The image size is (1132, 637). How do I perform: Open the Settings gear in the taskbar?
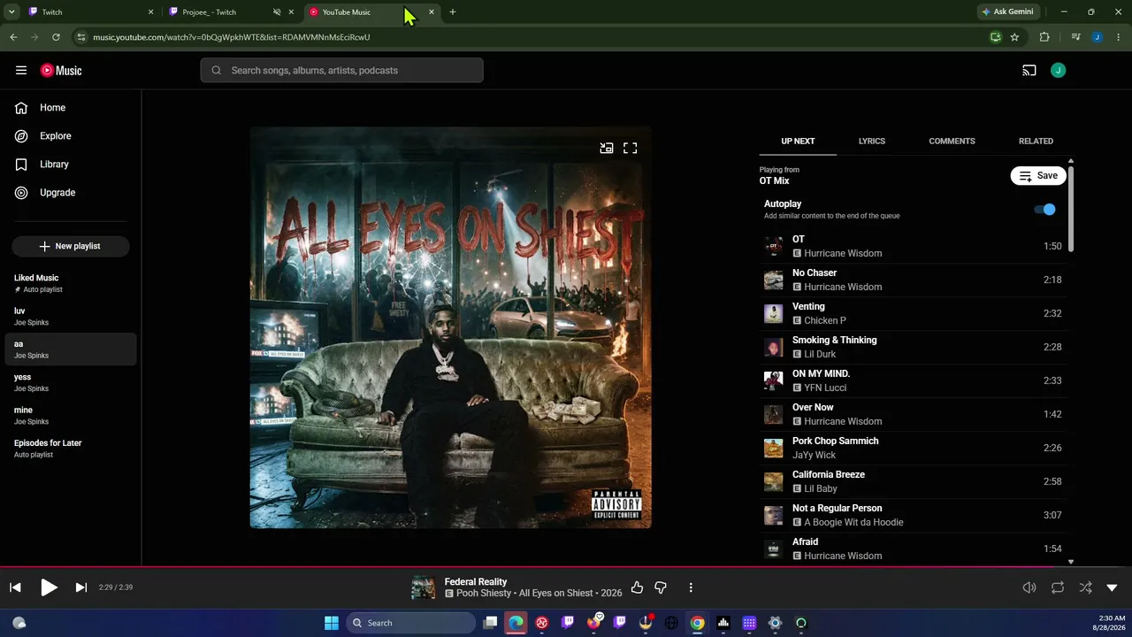coord(776,623)
